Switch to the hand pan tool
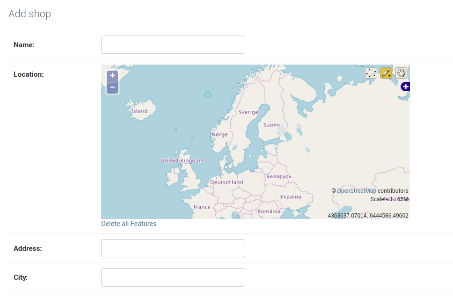The image size is (453, 306). pyautogui.click(x=401, y=73)
